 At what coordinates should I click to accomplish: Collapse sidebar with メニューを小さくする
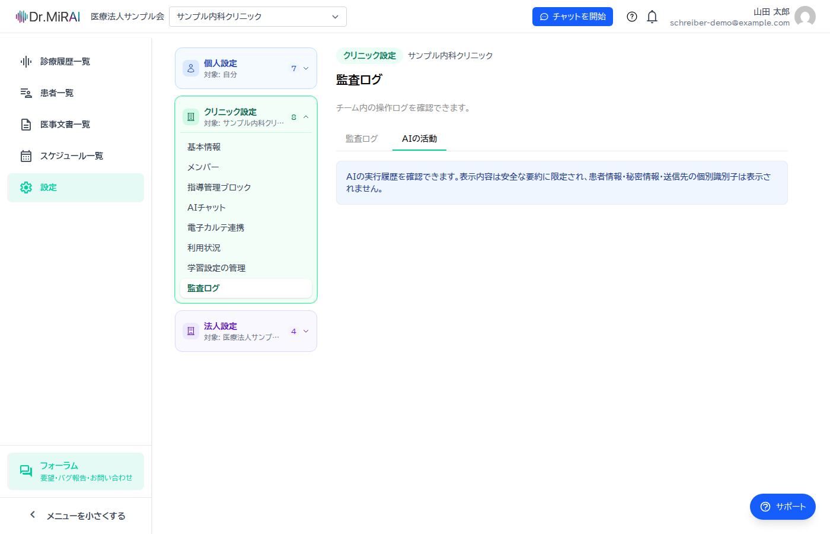pyautogui.click(x=75, y=516)
